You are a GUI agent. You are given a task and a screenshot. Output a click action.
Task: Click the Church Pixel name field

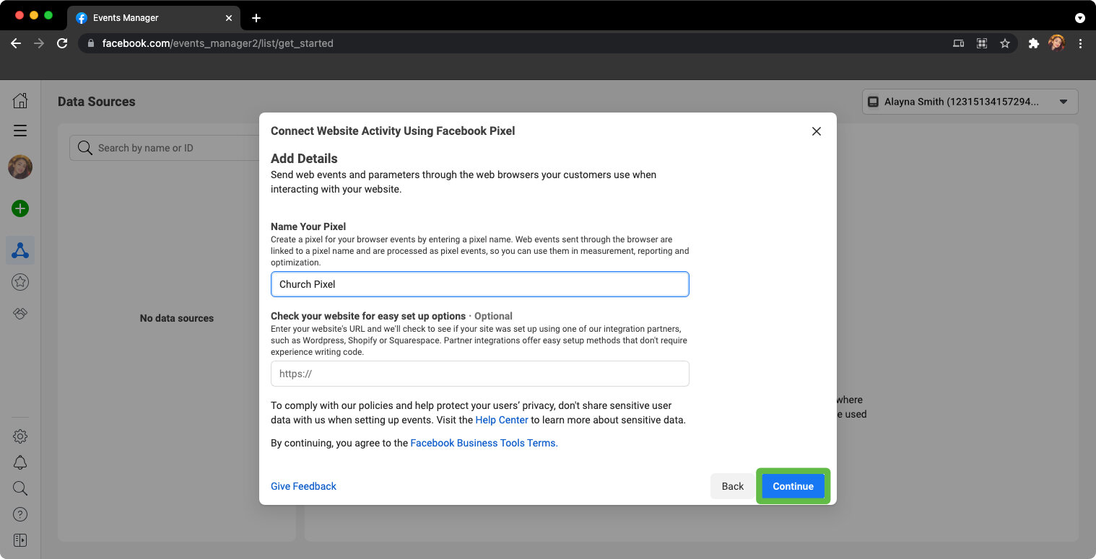click(480, 284)
